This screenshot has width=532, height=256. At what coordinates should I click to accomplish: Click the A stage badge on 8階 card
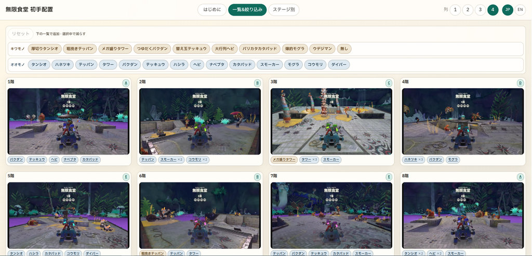click(x=521, y=177)
